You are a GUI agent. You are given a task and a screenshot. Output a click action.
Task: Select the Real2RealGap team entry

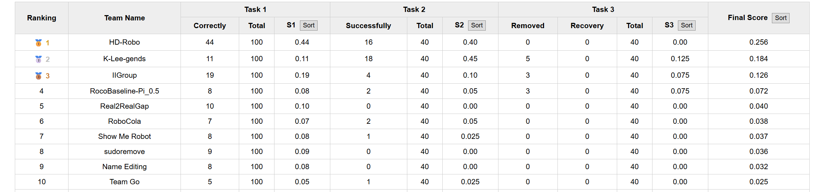pos(124,106)
